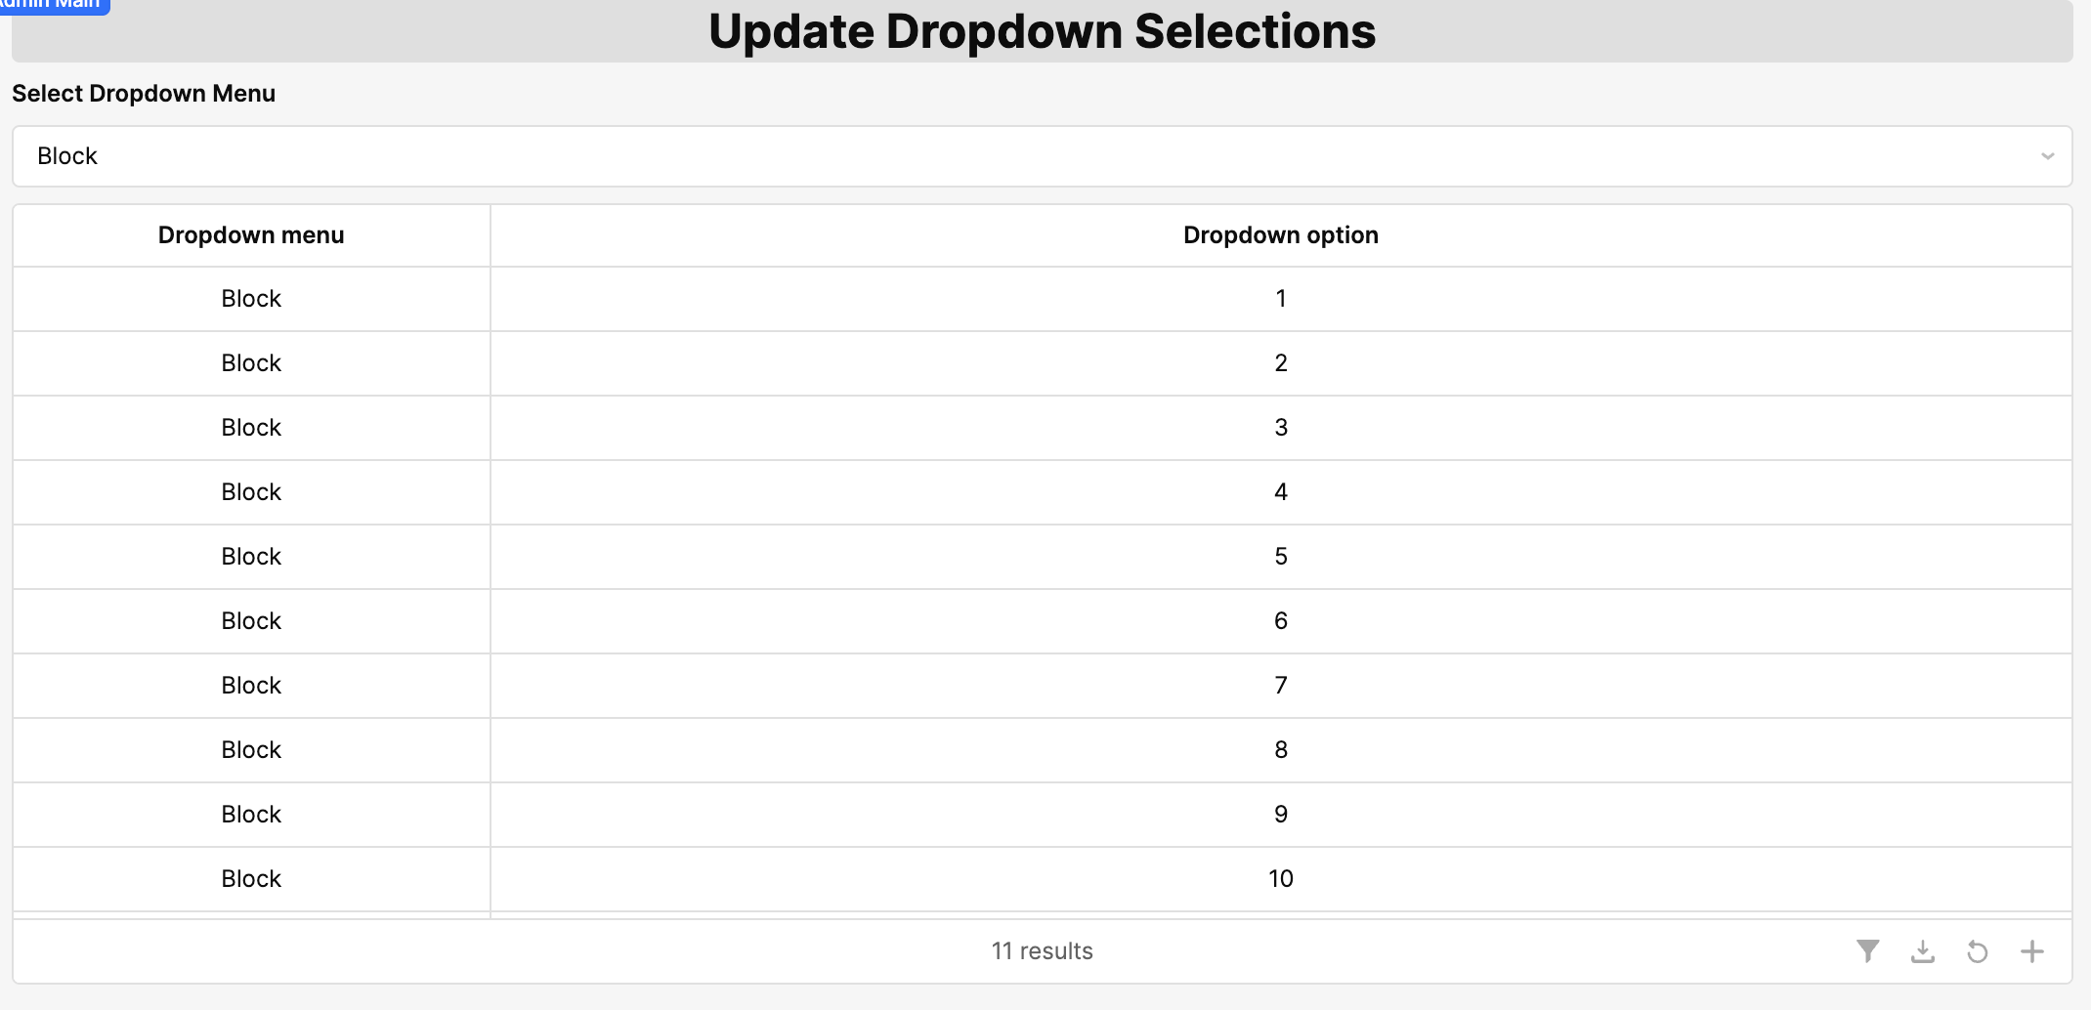Click the filter icon in table footer

(x=1867, y=950)
